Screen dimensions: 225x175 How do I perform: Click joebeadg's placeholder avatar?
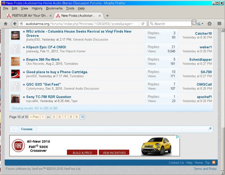(x=15, y=49)
